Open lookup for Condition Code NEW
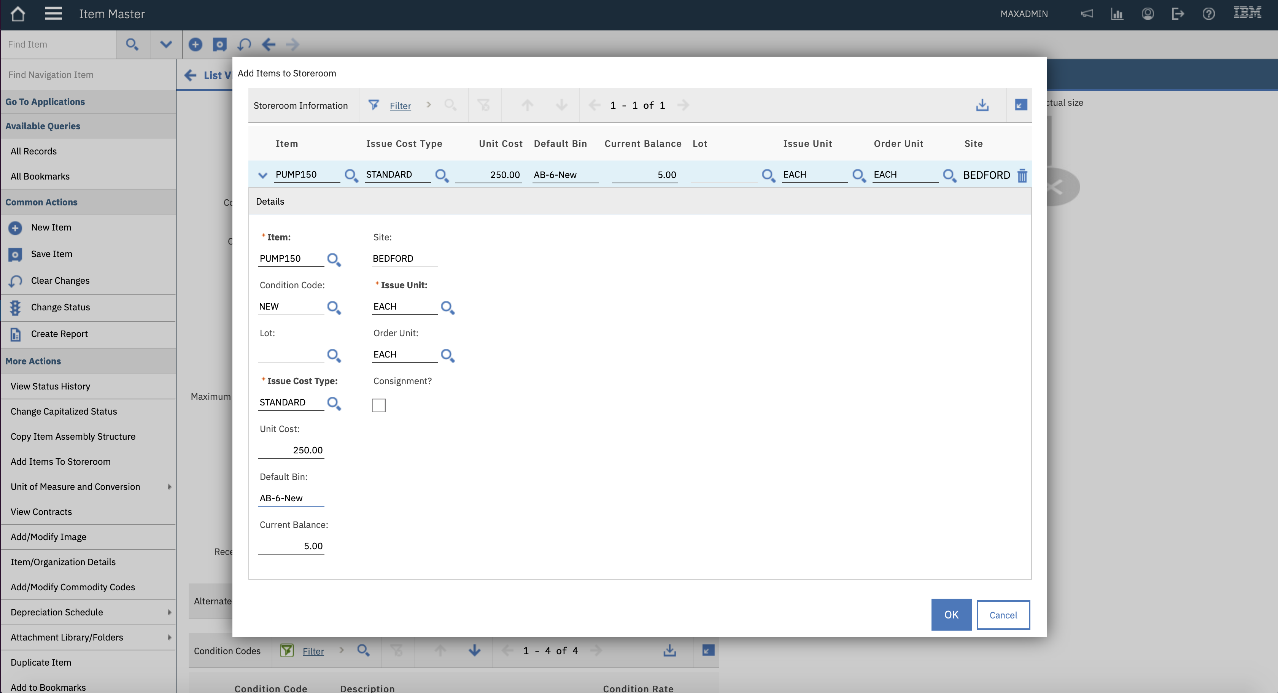This screenshot has height=693, width=1278. click(x=334, y=308)
